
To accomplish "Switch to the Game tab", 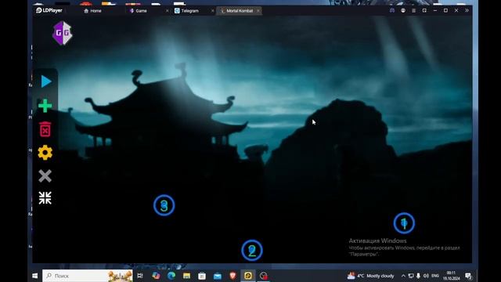I will coord(139,11).
